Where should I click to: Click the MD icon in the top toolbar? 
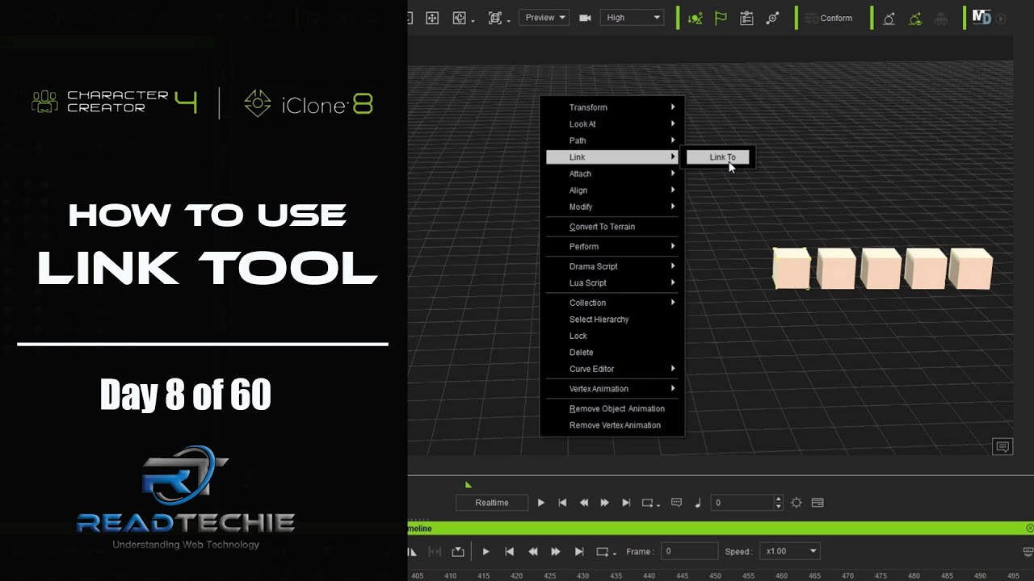(981, 17)
